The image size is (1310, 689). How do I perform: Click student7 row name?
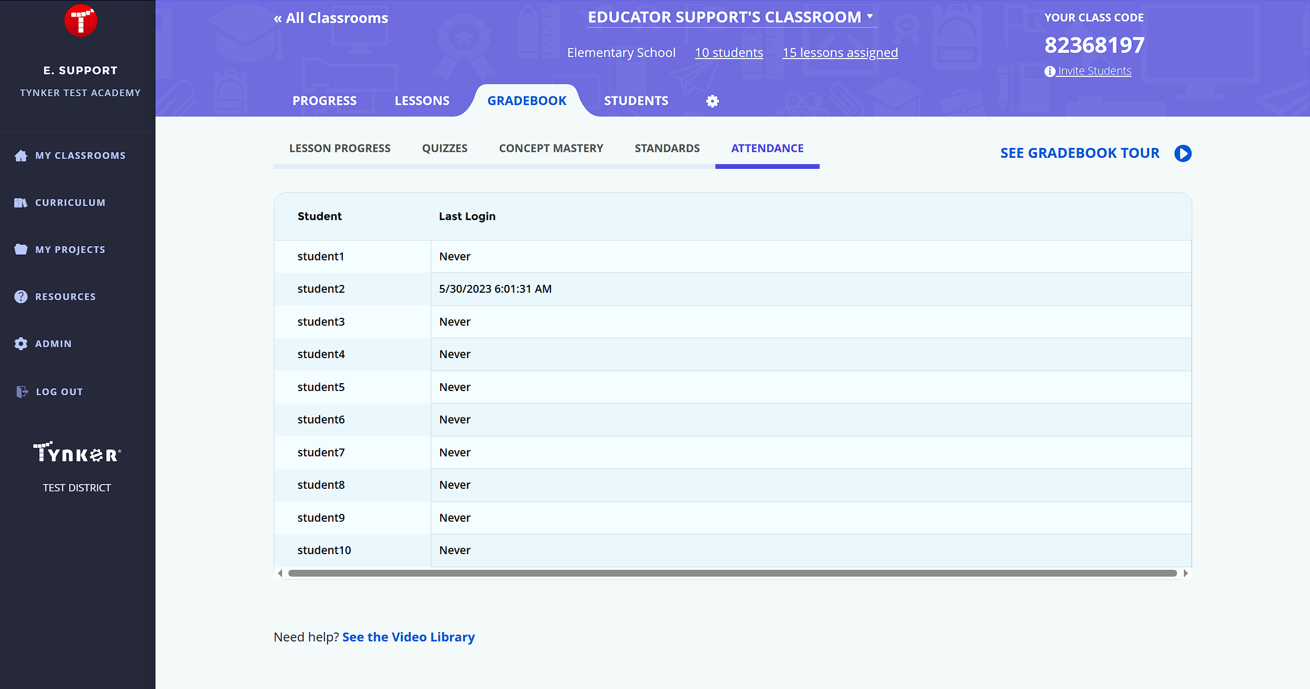(321, 453)
